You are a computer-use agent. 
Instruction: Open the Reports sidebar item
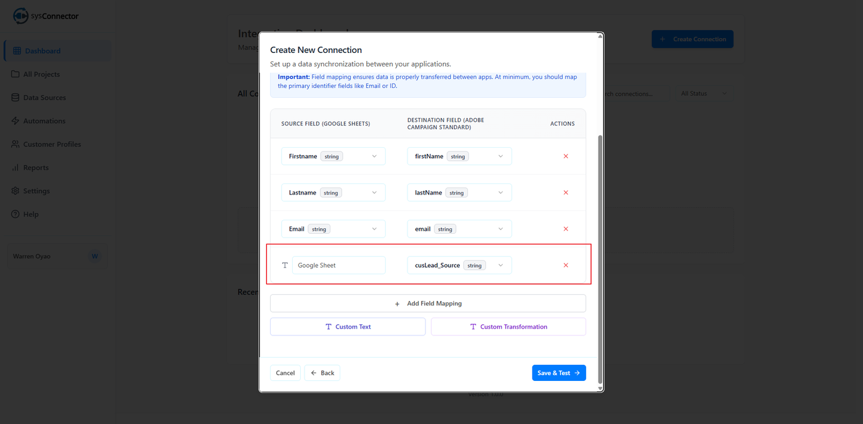(x=36, y=168)
